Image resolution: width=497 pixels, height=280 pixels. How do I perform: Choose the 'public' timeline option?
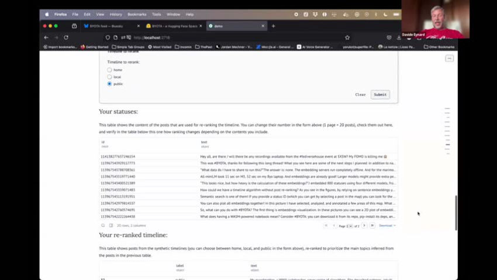click(109, 84)
